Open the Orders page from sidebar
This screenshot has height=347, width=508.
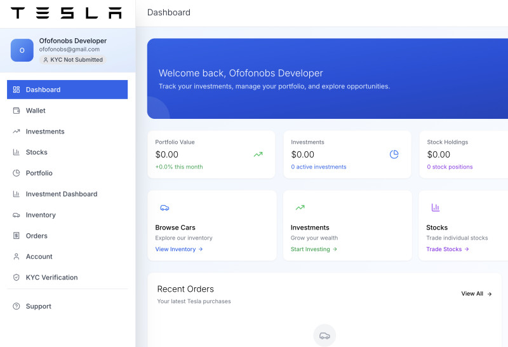point(36,236)
